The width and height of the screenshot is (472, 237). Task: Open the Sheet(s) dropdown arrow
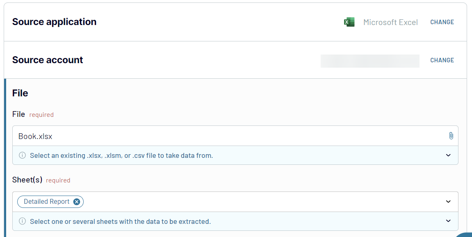(448, 202)
